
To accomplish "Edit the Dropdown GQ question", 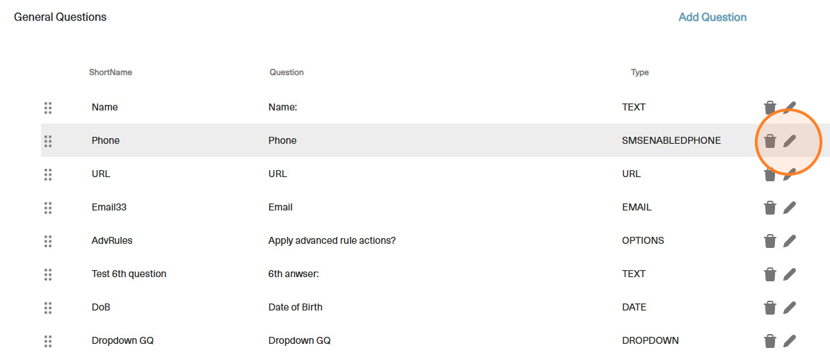I will [789, 341].
